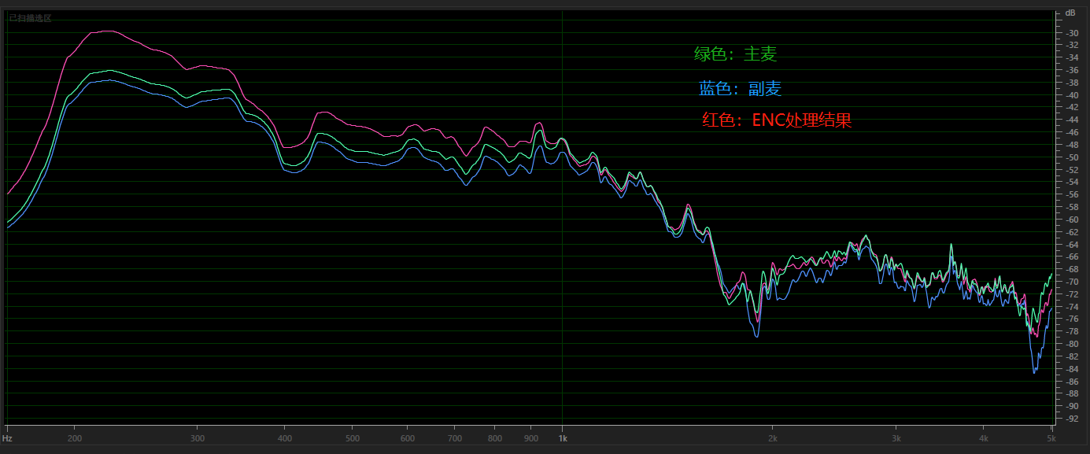Select the "700" frequency axis label

tap(456, 438)
